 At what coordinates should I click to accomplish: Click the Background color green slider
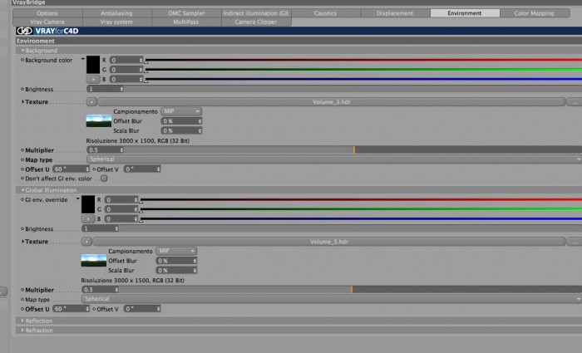tap(364, 69)
